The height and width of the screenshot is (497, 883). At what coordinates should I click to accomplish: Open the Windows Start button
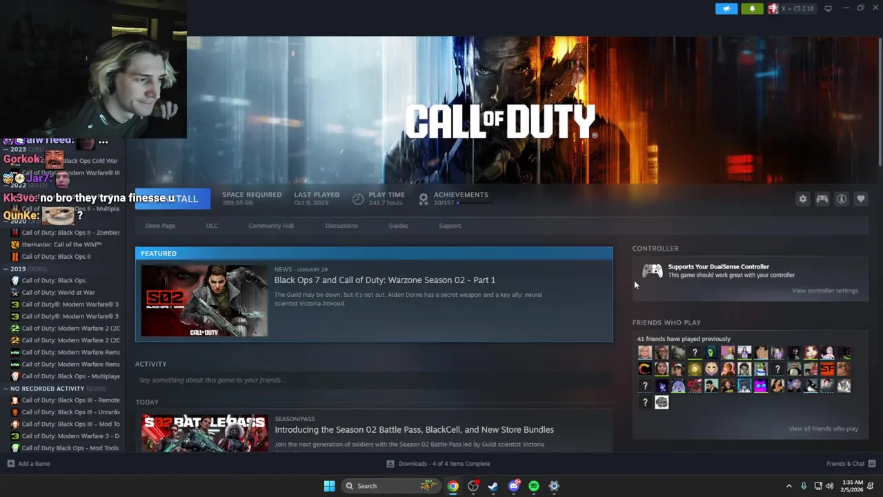(x=329, y=486)
